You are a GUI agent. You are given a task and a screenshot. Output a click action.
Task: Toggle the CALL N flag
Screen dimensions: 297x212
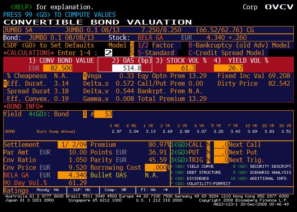coord(208,144)
